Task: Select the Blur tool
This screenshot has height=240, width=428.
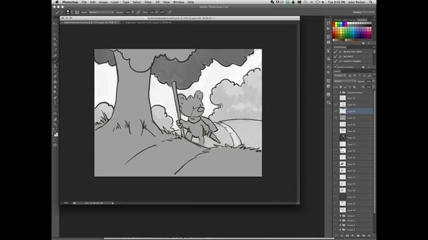Action: pos(56,87)
